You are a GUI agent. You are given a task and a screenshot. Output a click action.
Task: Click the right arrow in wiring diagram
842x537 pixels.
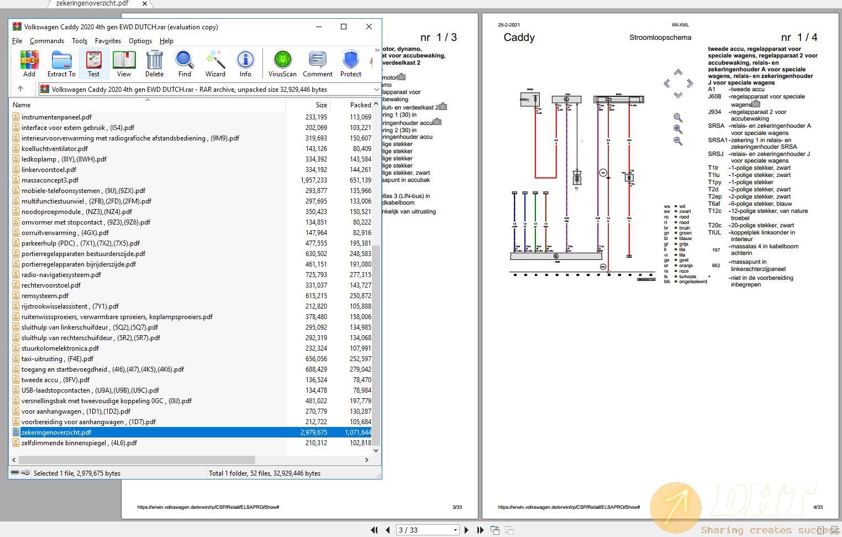[x=690, y=84]
